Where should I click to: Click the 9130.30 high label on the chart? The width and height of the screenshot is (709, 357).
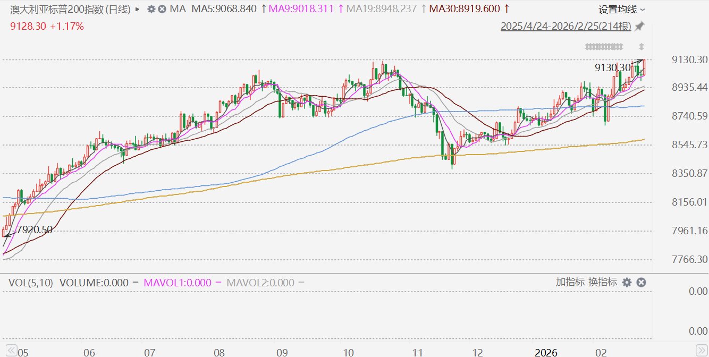click(612, 67)
